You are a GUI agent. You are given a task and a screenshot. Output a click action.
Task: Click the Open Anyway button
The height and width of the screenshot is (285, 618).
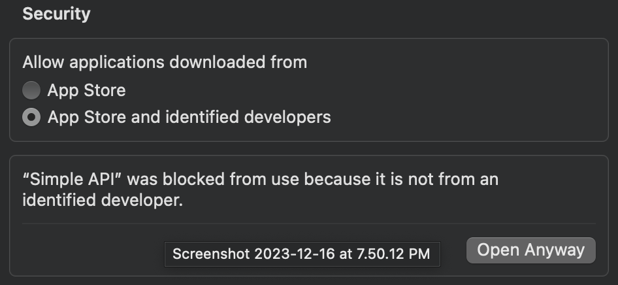coord(531,250)
